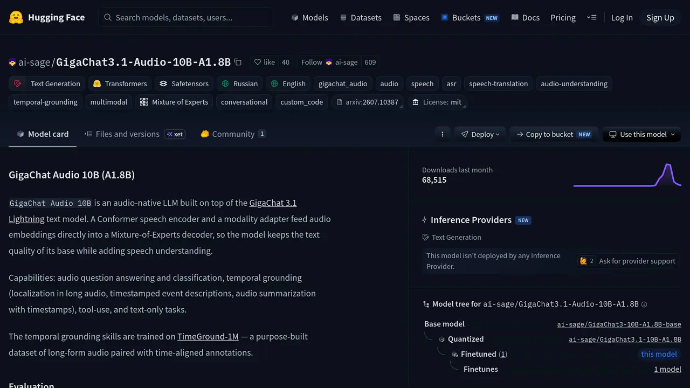Click the ai-sage avatar beside the model name

(12, 63)
